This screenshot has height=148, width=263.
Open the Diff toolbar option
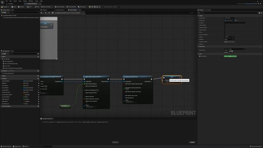point(29,7)
